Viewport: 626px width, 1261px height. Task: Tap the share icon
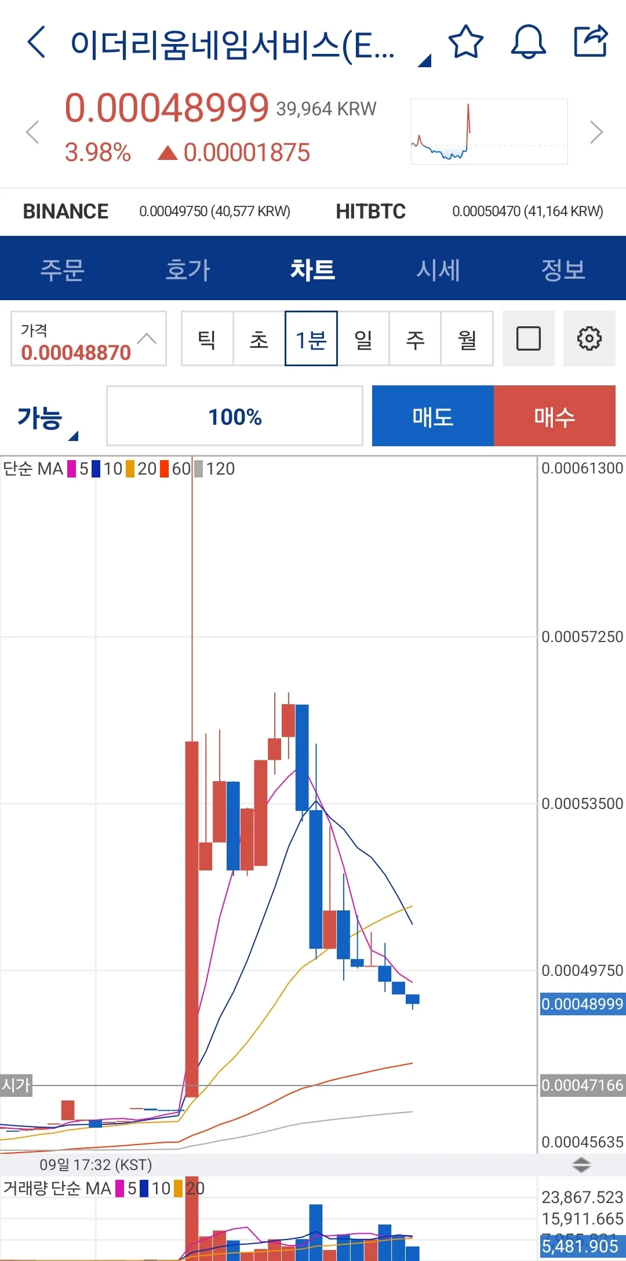(590, 41)
